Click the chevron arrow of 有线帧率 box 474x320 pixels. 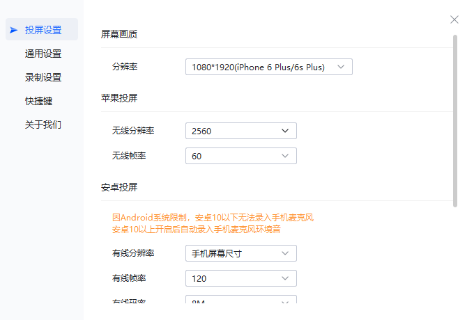coord(285,278)
